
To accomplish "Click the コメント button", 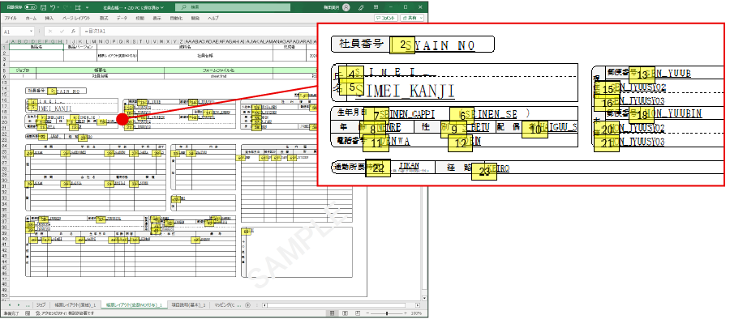I will [386, 18].
